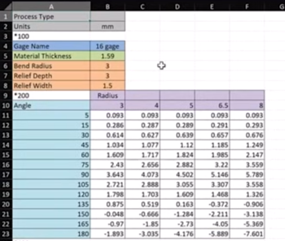Select the 16 gage cell

[107, 47]
